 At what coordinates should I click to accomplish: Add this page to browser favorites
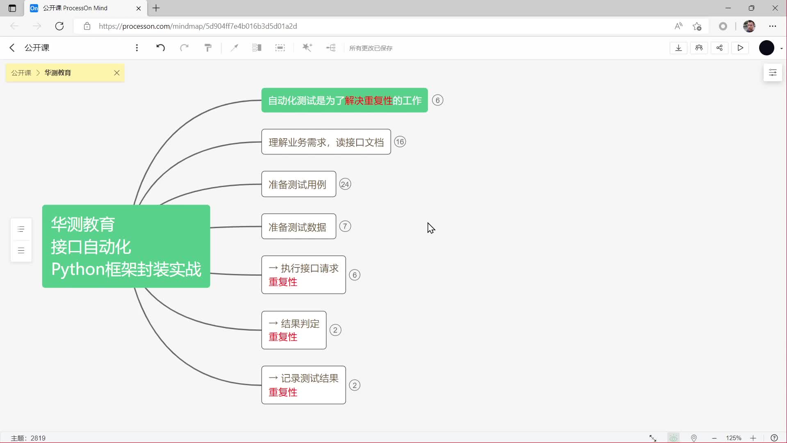pyautogui.click(x=697, y=26)
